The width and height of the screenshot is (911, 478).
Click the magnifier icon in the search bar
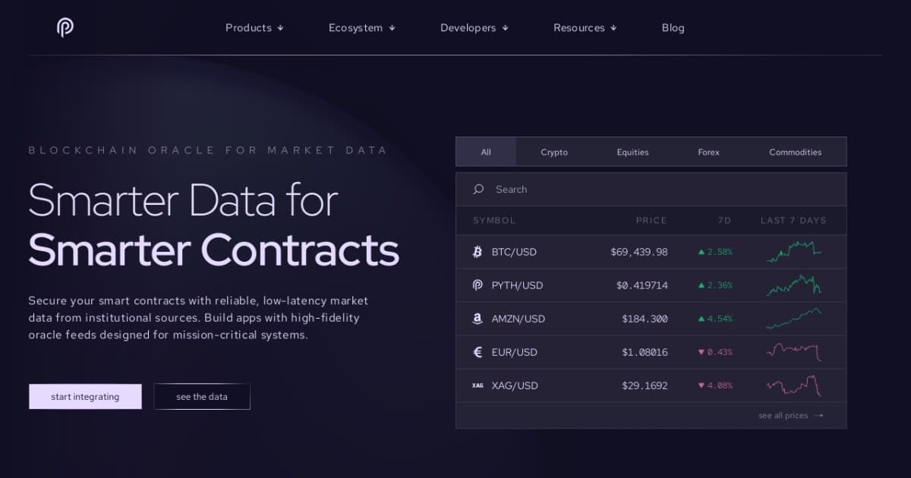[478, 189]
